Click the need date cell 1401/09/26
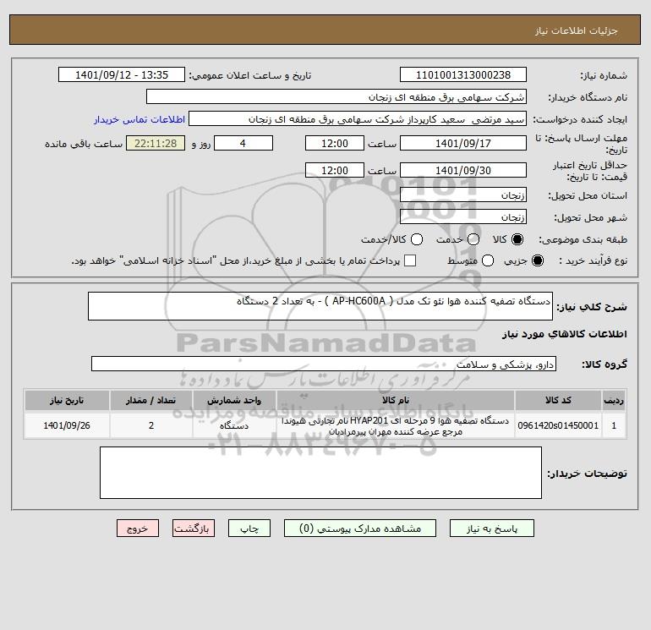The width and height of the screenshot is (651, 630). pyautogui.click(x=67, y=425)
